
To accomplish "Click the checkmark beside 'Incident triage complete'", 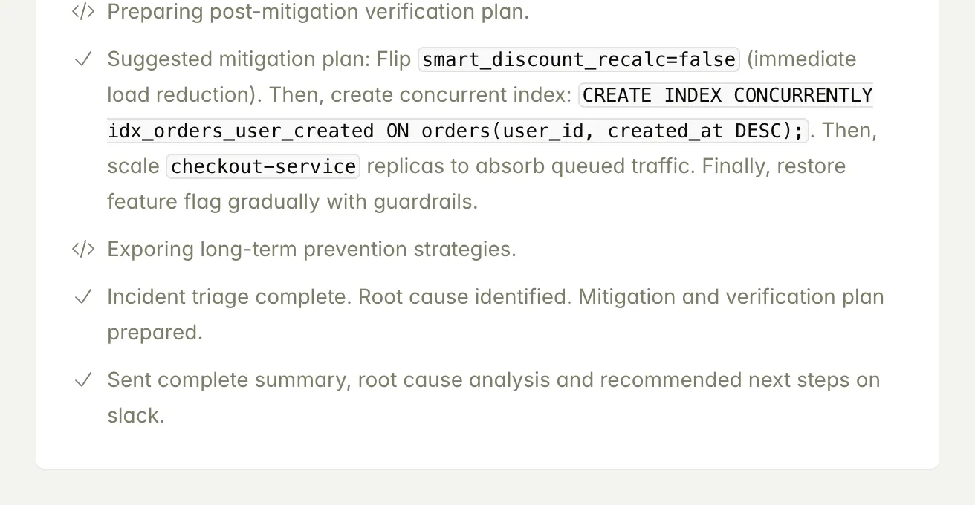I will tap(83, 297).
